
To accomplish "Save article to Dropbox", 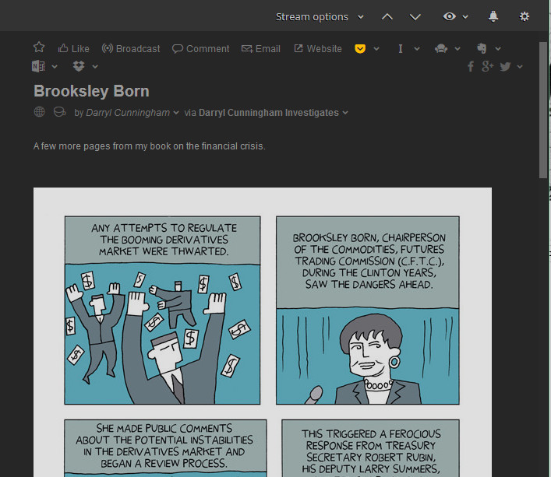I will point(79,66).
